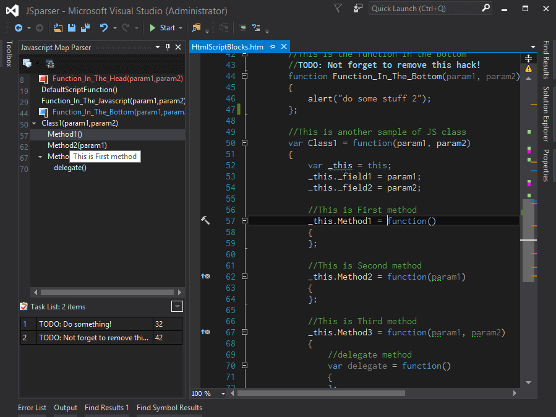Collapse the tree node at line 67
556x417 pixels.
40,157
